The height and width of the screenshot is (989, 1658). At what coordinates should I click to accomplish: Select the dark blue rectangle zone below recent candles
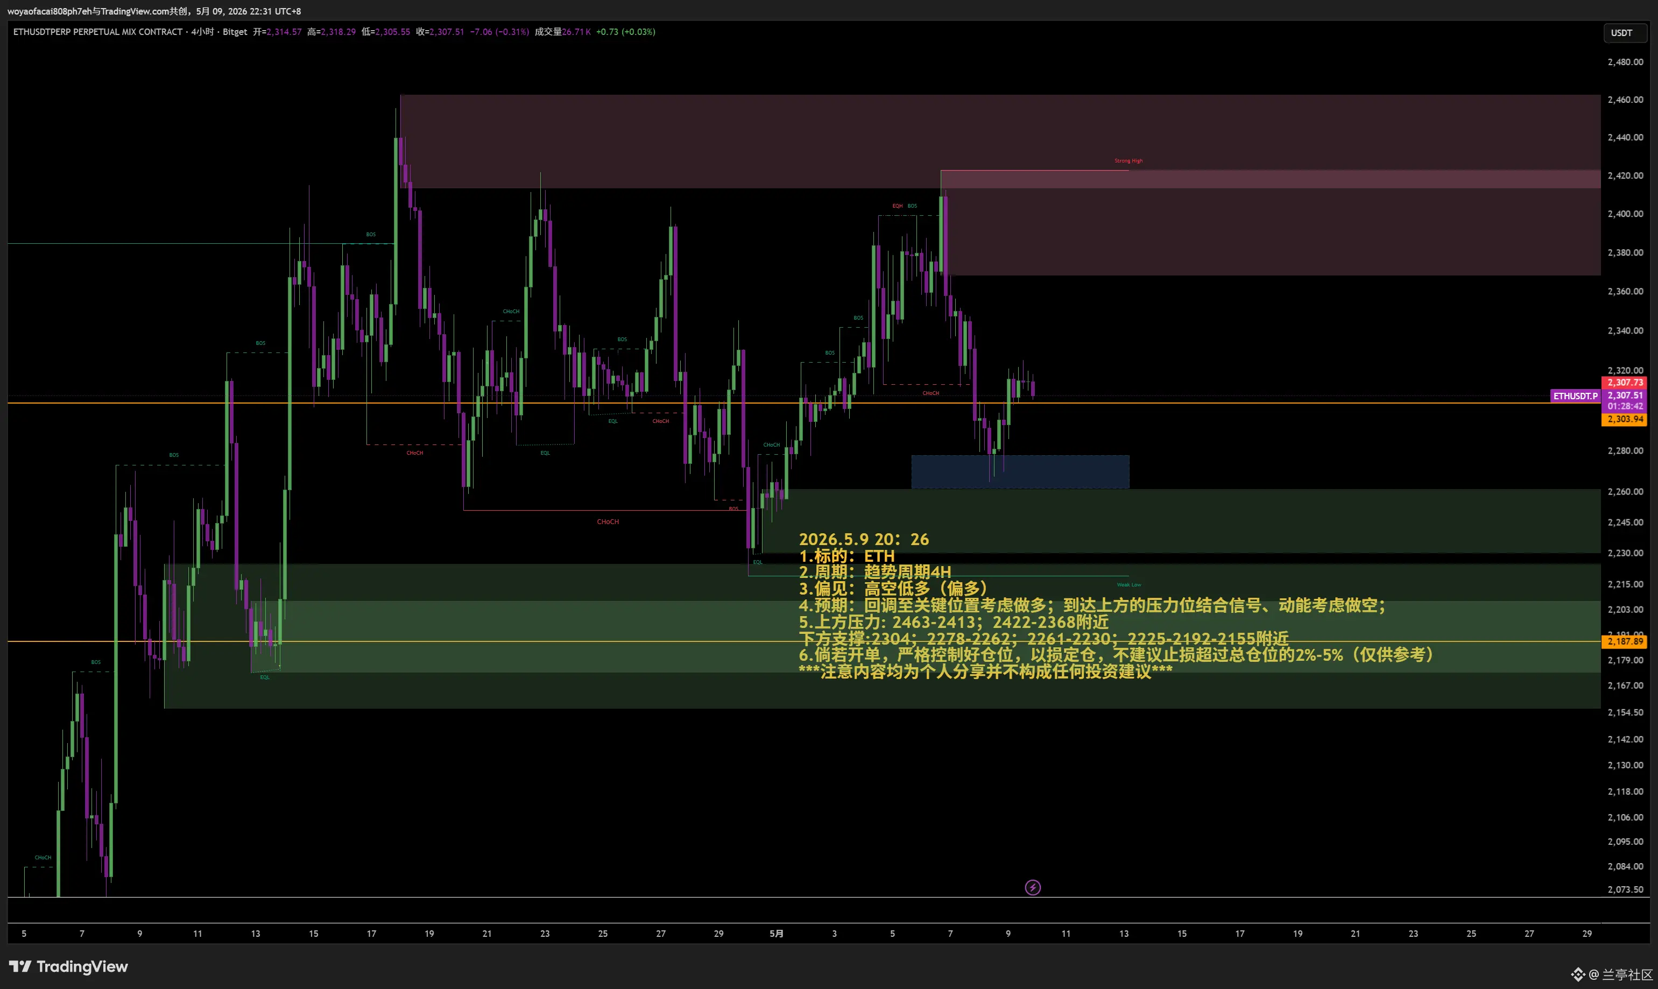click(1020, 472)
